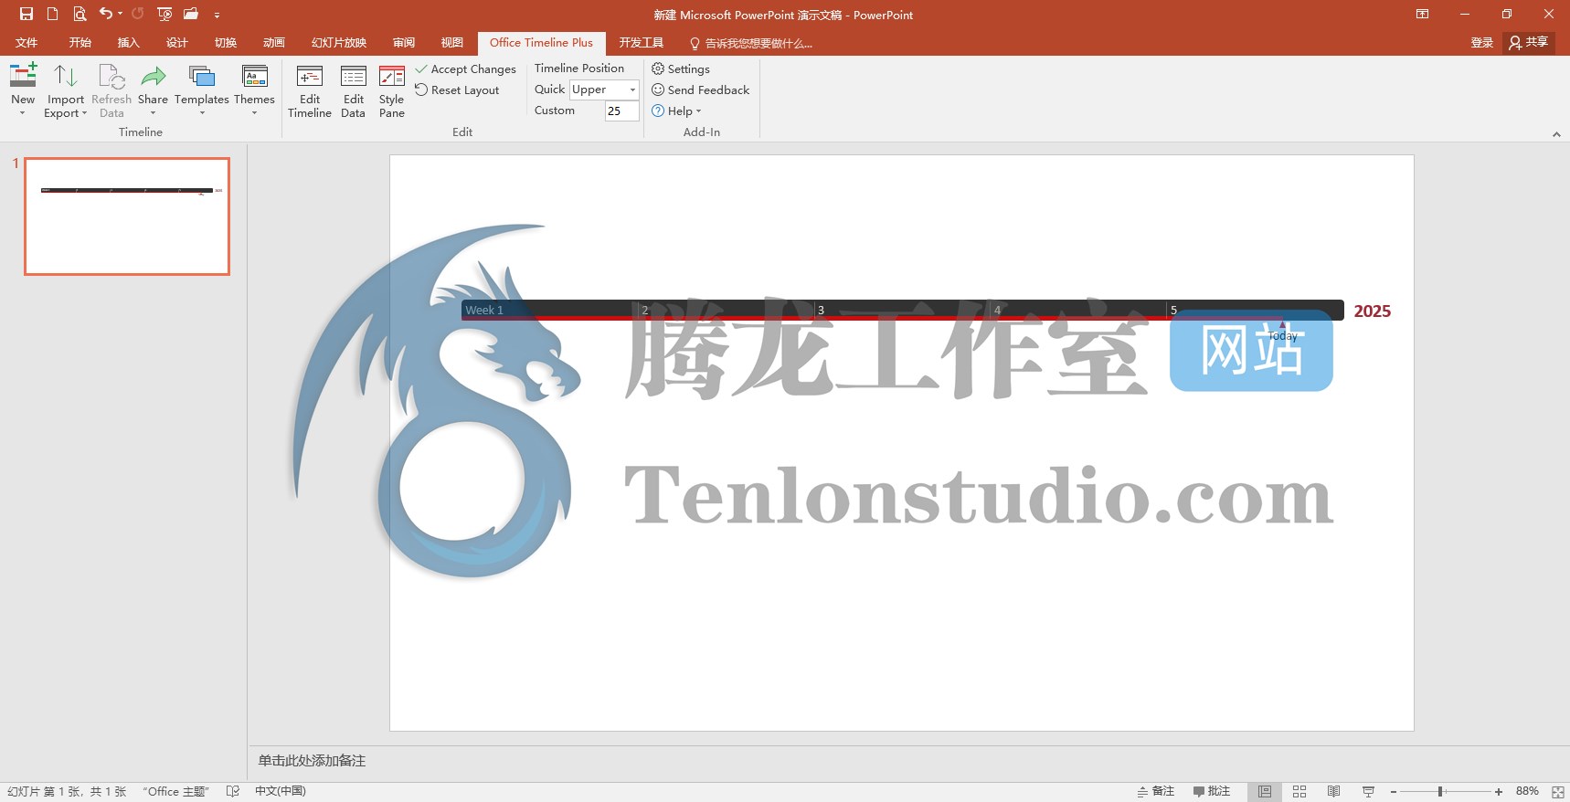
Task: Collapse the ribbon with the arrow
Action: tap(1556, 134)
